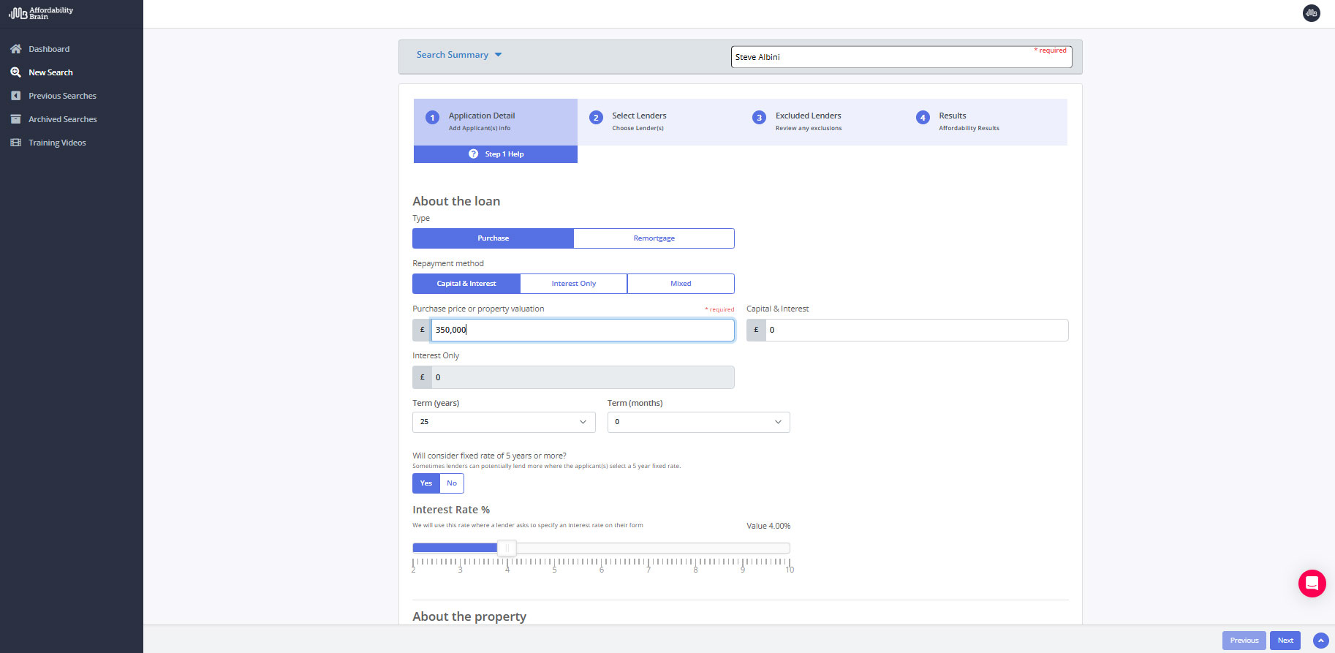The width and height of the screenshot is (1335, 653).
Task: Click the Step 1 Help button
Action: pyautogui.click(x=496, y=154)
